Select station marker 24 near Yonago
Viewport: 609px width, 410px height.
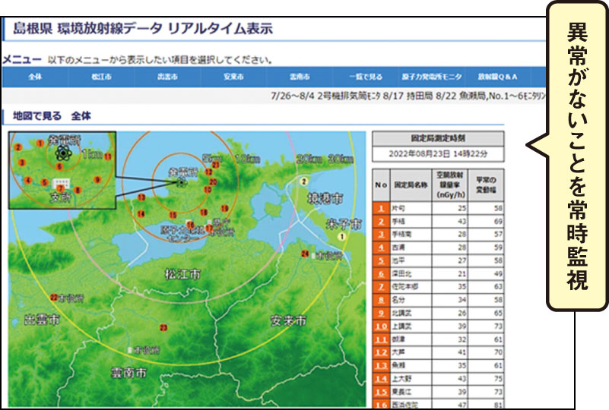click(305, 253)
